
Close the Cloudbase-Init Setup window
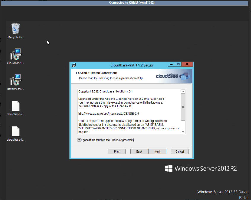[x=187, y=64]
